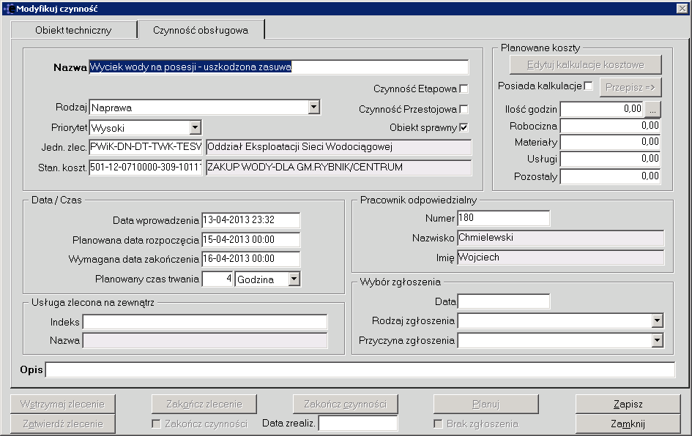Click the Wstrzymaj zlecenie button
The image size is (692, 436).
[63, 405]
